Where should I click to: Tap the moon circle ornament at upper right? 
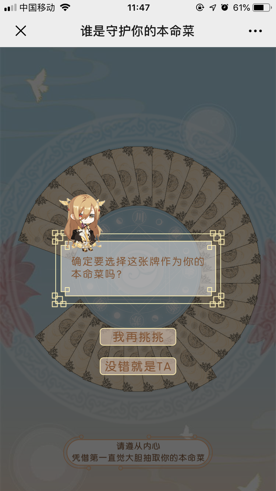209,131
